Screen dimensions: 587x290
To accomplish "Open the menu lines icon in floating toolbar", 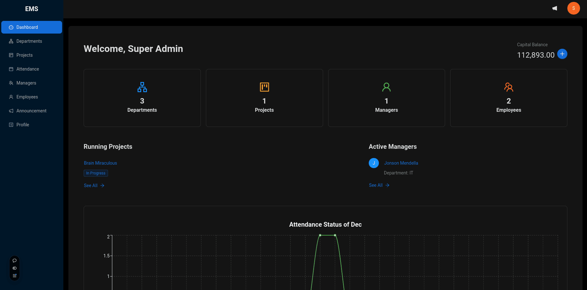I will (15, 276).
